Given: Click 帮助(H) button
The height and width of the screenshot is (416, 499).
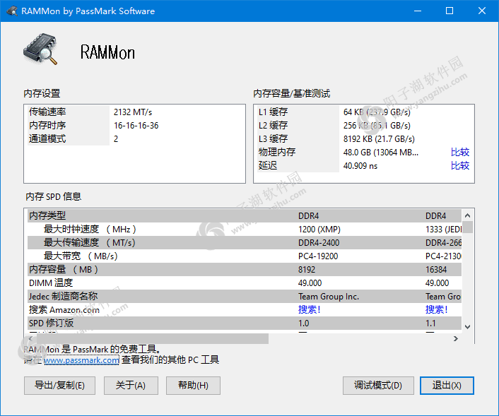Looking at the screenshot, I should click(x=193, y=386).
